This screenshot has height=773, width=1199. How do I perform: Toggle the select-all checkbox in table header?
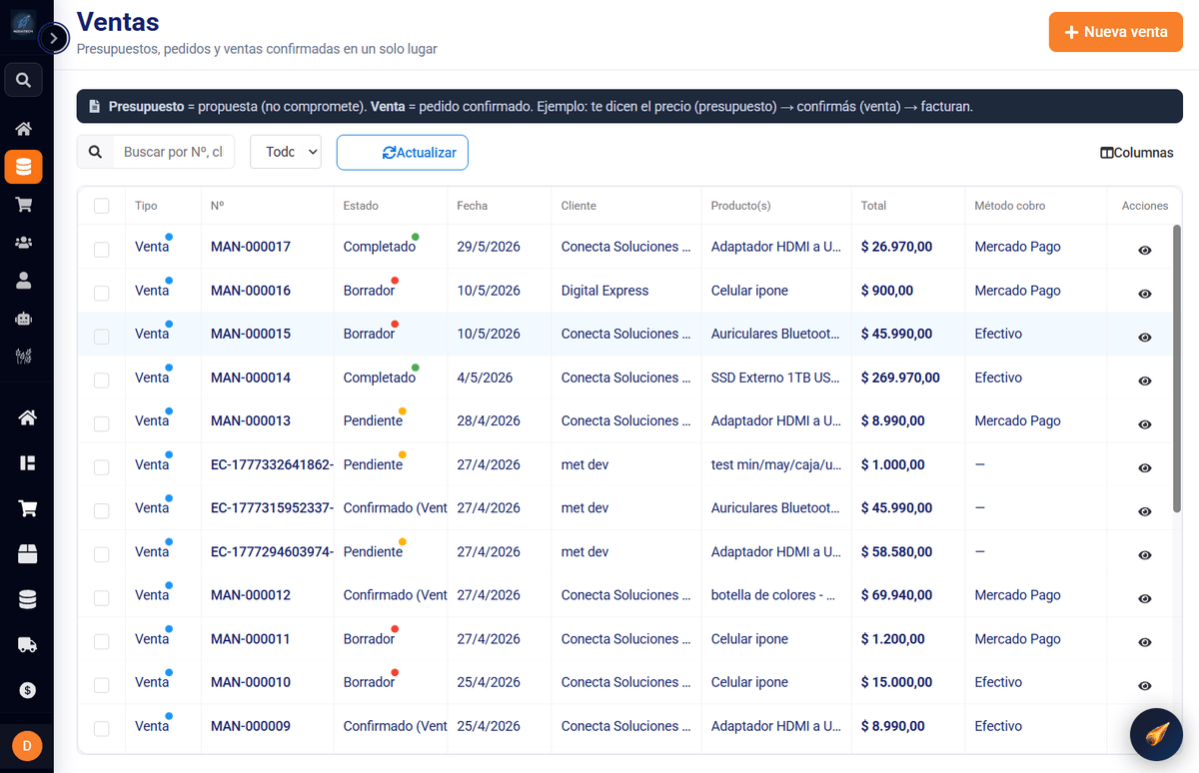pos(101,206)
